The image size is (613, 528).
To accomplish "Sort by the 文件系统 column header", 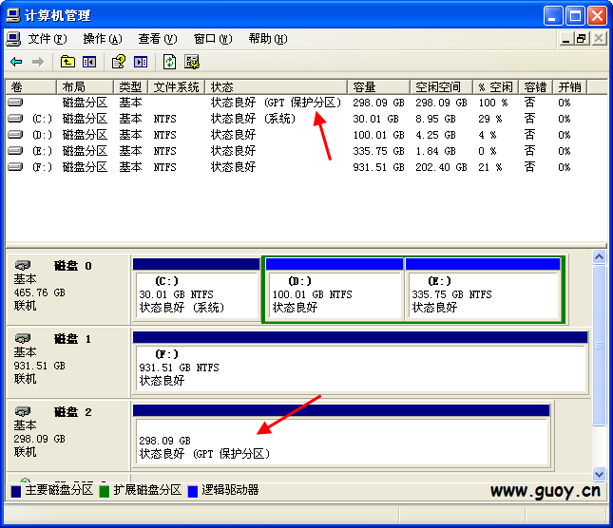I will tap(177, 86).
